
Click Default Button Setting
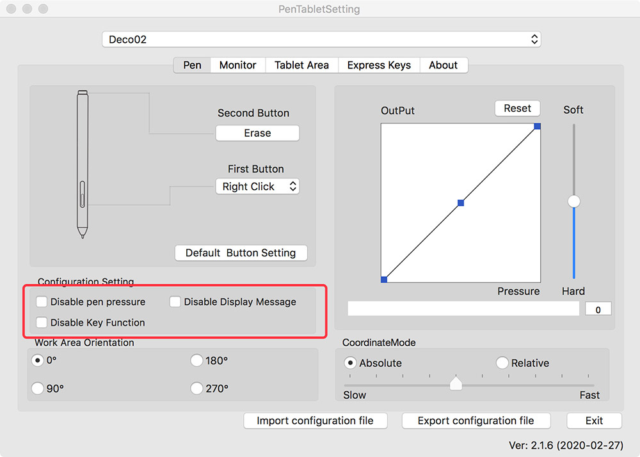click(x=241, y=252)
